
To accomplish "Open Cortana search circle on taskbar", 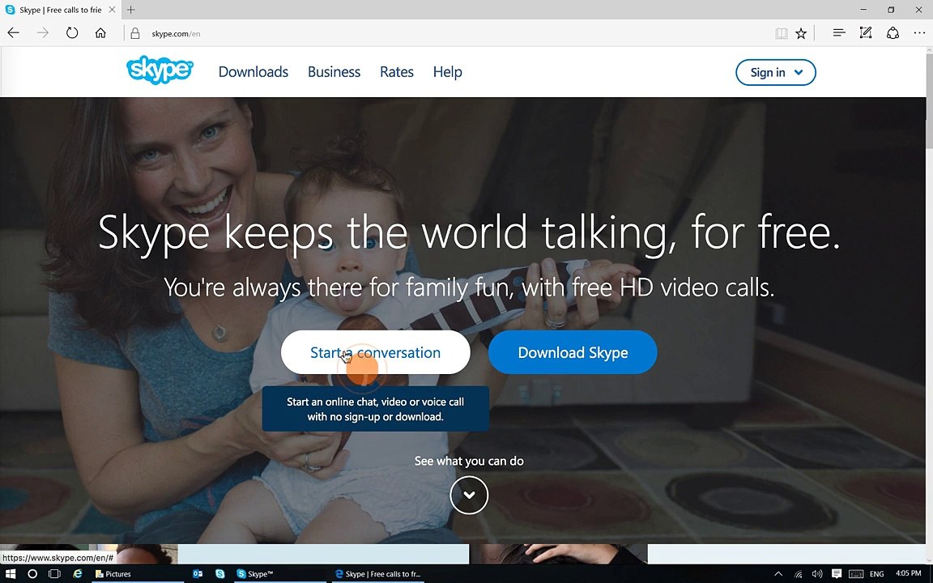I will coord(32,573).
